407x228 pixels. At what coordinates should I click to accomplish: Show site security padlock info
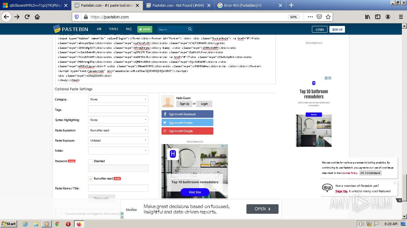86,17
